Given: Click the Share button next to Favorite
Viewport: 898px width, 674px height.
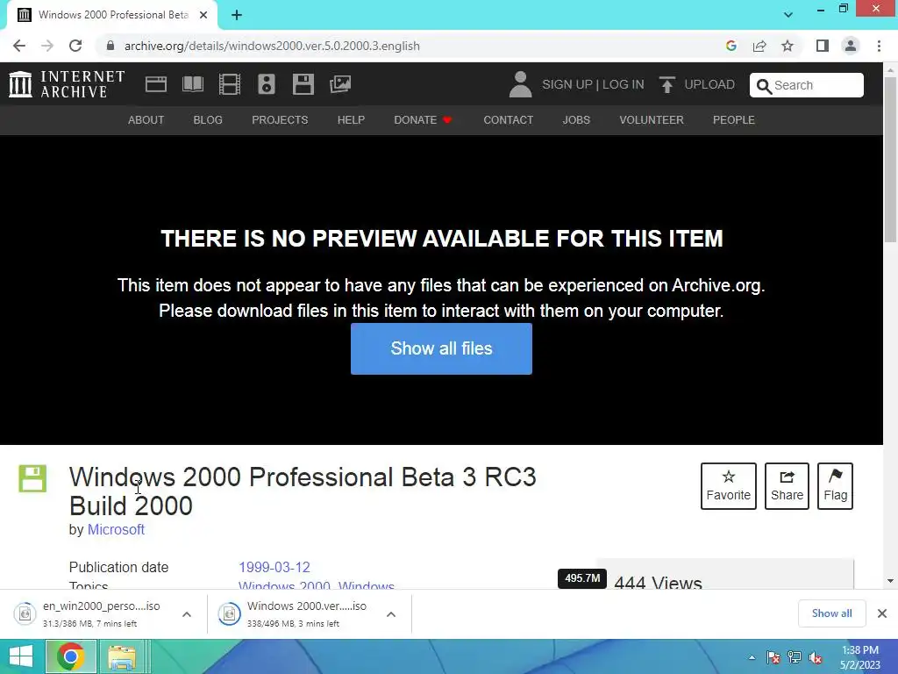Looking at the screenshot, I should 787,486.
